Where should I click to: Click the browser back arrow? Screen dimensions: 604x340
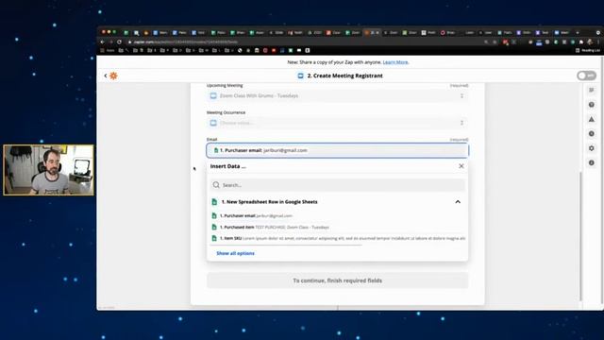(x=103, y=42)
